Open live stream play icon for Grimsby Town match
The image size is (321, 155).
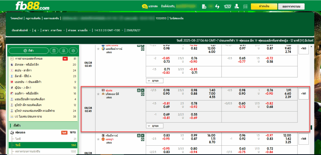click(143, 135)
